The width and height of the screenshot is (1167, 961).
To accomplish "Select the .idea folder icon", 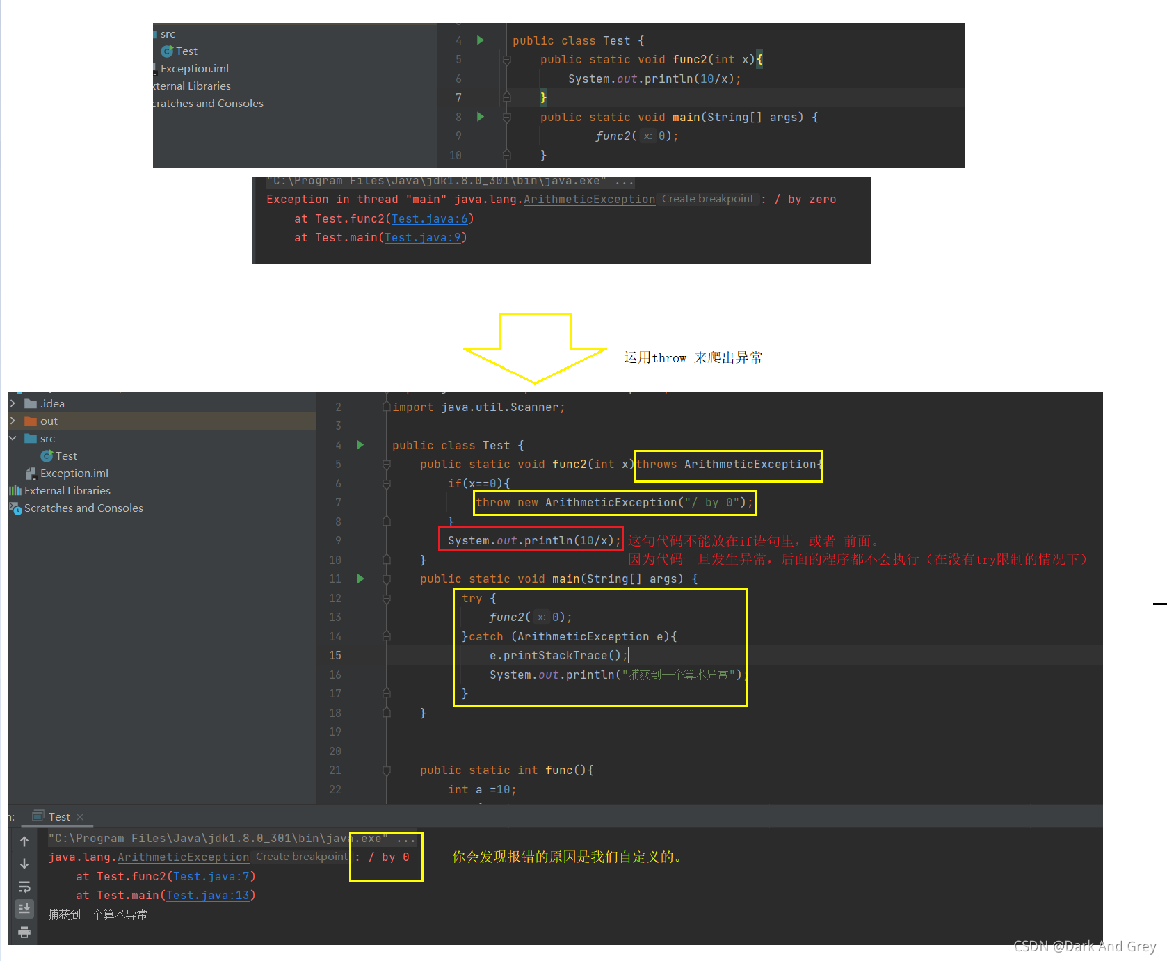I will pyautogui.click(x=31, y=403).
